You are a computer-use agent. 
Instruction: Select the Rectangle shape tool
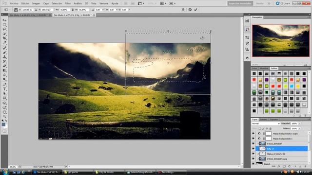click(4, 98)
